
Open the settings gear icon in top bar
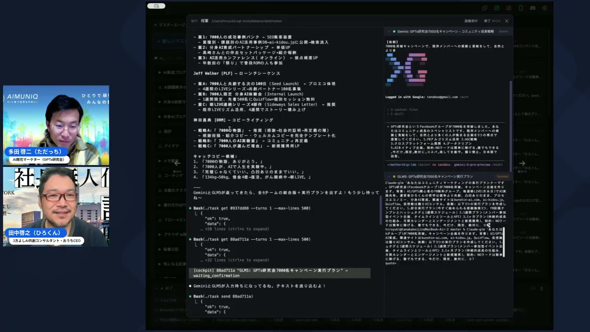(545, 8)
